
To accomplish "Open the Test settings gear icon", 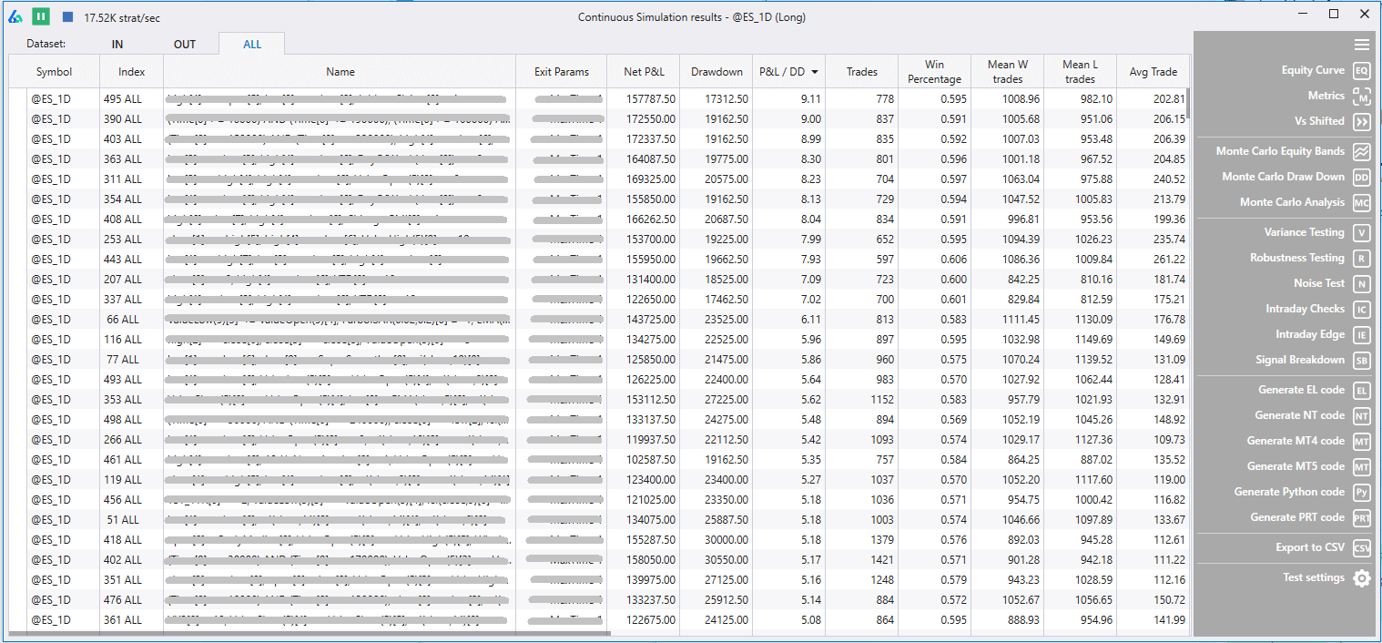I will (x=1361, y=578).
